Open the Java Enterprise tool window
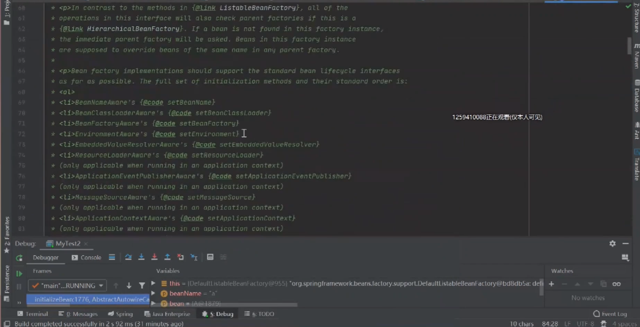 pos(167,314)
